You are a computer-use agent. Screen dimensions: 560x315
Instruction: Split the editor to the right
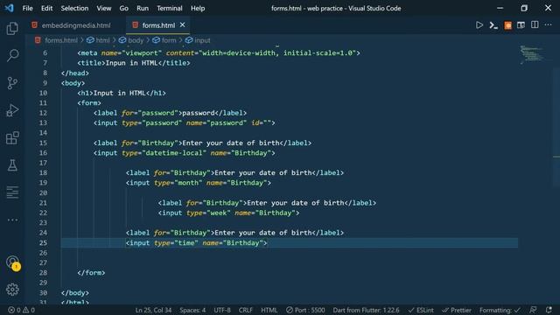[x=535, y=24]
